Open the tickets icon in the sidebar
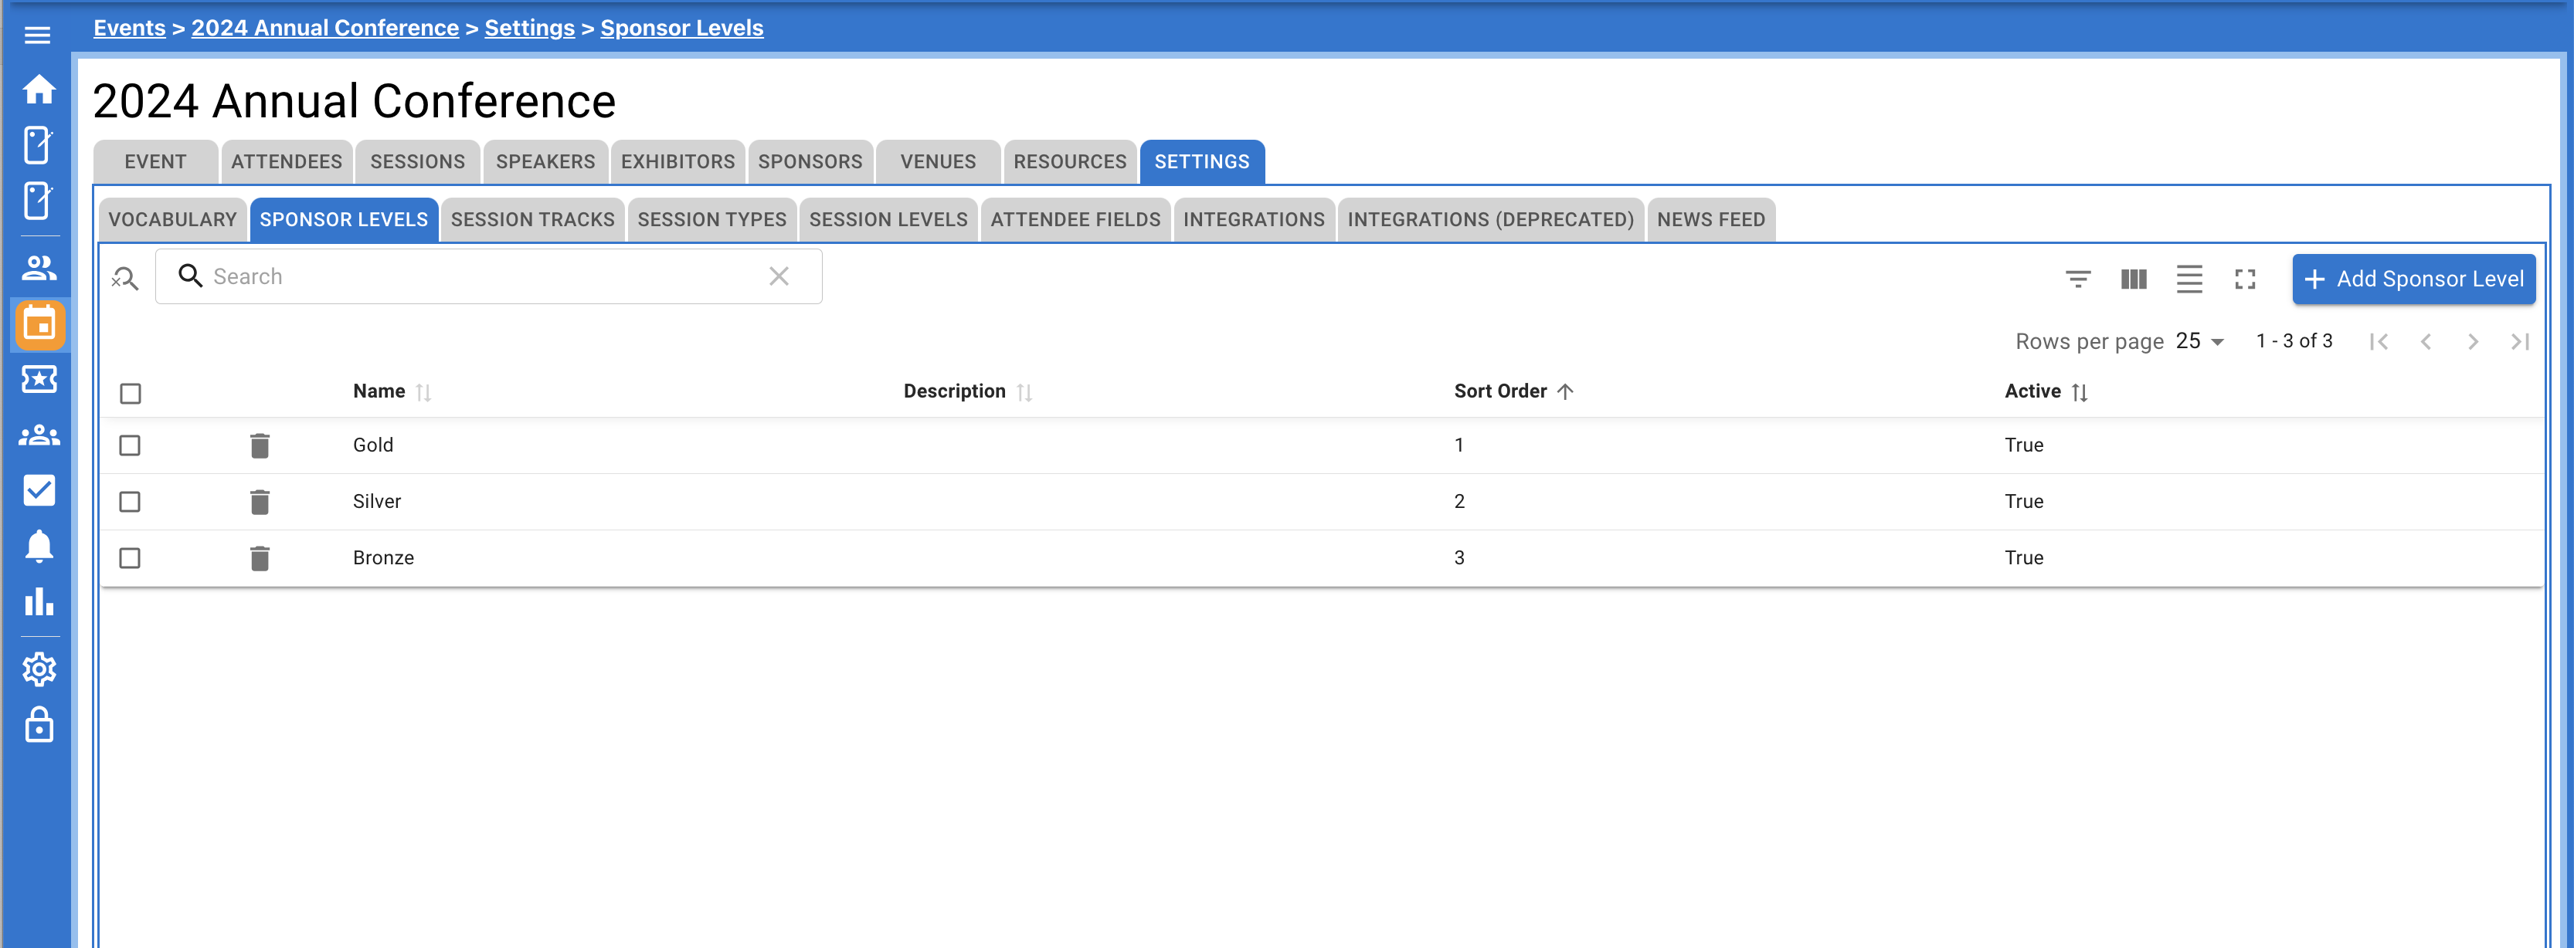The image size is (2574, 948). point(39,380)
